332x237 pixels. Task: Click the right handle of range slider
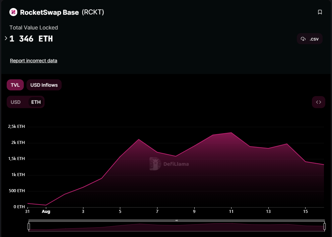pyautogui.click(x=324, y=227)
